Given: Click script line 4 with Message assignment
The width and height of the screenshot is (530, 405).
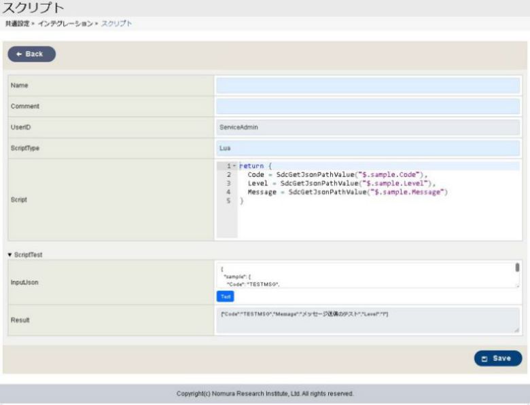Looking at the screenshot, I should [x=347, y=192].
